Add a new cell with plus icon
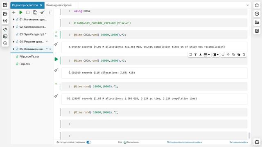 14,12
